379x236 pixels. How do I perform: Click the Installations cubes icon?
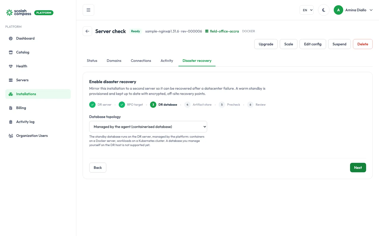(11, 94)
